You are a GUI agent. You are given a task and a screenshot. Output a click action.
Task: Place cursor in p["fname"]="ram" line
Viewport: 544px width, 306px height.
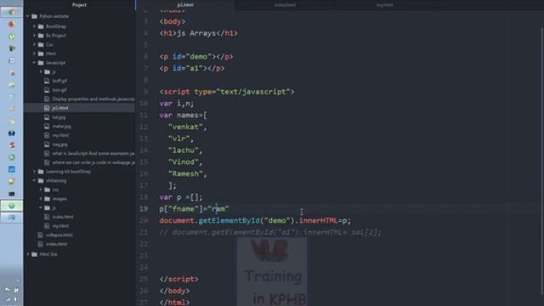(x=194, y=209)
